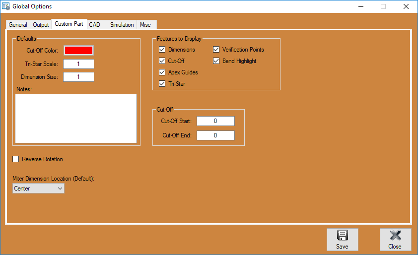
Task: Focus the Tri-Star Scale field
Action: pos(78,64)
